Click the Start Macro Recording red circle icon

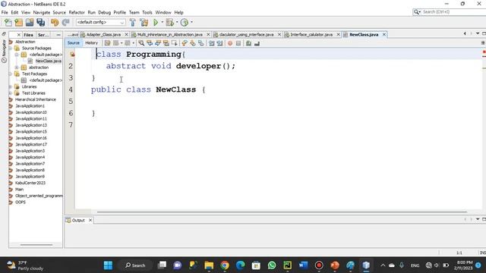230,43
